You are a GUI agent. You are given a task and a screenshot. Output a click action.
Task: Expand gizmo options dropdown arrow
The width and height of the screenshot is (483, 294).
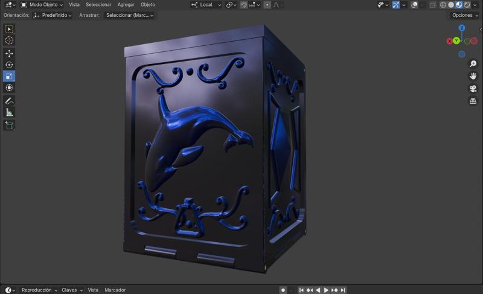point(403,5)
